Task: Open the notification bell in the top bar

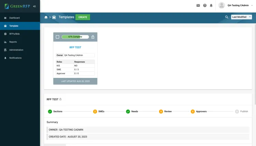Action: coord(211,5)
